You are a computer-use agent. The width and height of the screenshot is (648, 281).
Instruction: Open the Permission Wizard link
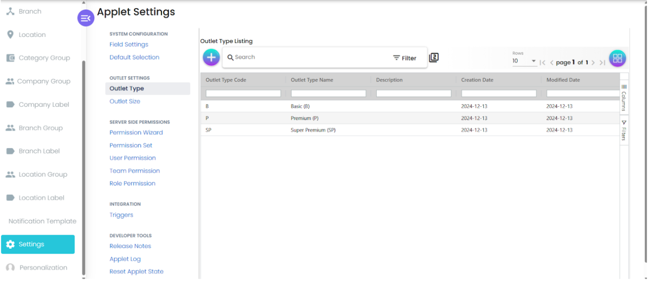tap(136, 133)
